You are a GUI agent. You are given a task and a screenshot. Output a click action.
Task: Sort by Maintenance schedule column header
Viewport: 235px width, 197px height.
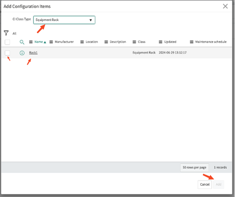[x=211, y=42]
